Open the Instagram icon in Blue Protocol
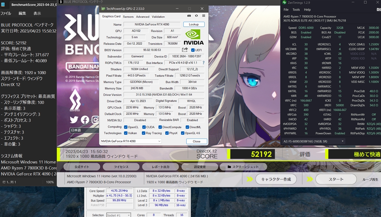Image resolution: width=381 pixels, height=217 pixels. (x=95, y=119)
